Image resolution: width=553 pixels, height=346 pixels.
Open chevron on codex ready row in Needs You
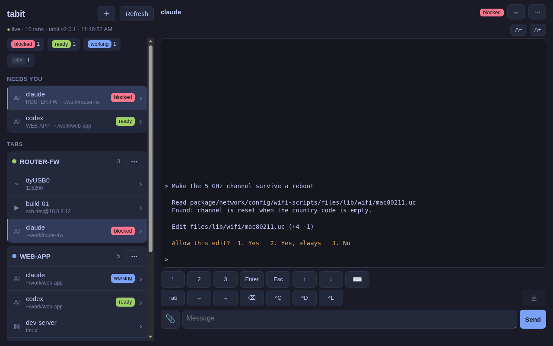click(140, 122)
